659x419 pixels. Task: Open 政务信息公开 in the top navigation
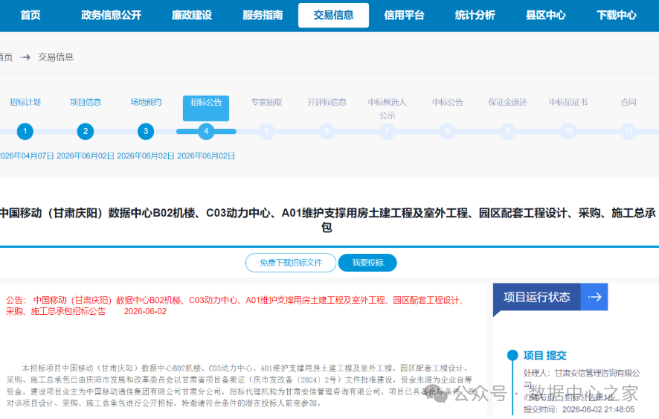112,15
